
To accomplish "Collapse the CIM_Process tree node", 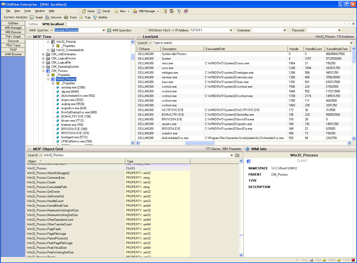I will (x=43, y=71).
